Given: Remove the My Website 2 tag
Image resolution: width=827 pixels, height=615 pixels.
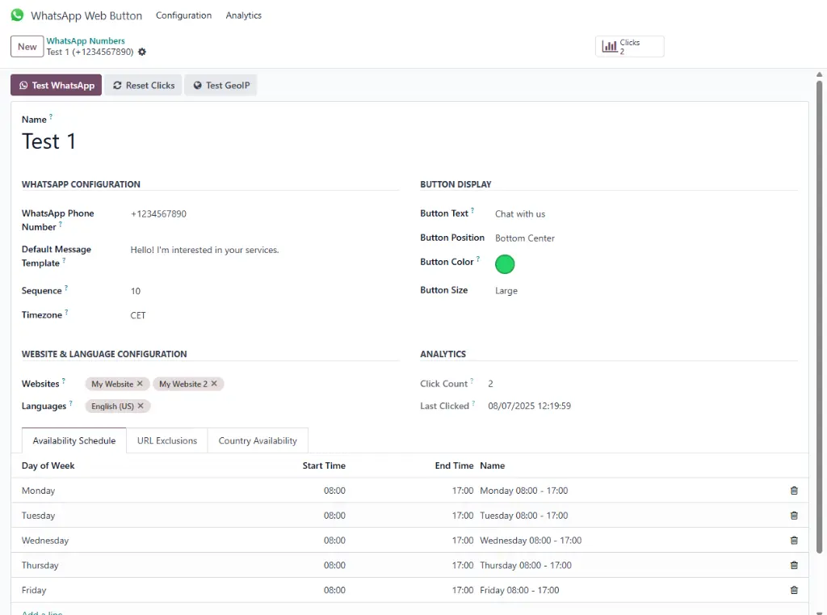Looking at the screenshot, I should pos(215,383).
